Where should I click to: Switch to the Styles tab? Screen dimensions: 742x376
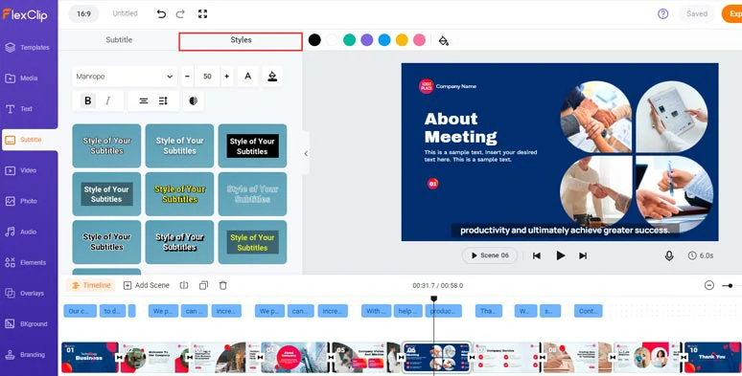pyautogui.click(x=241, y=40)
